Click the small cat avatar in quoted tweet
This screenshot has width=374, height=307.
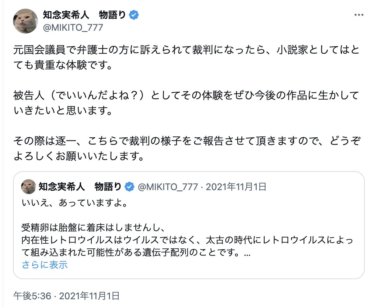[29, 187]
